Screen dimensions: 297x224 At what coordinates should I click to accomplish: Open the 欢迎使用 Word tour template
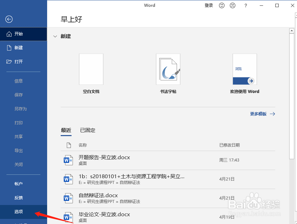coord(244,69)
